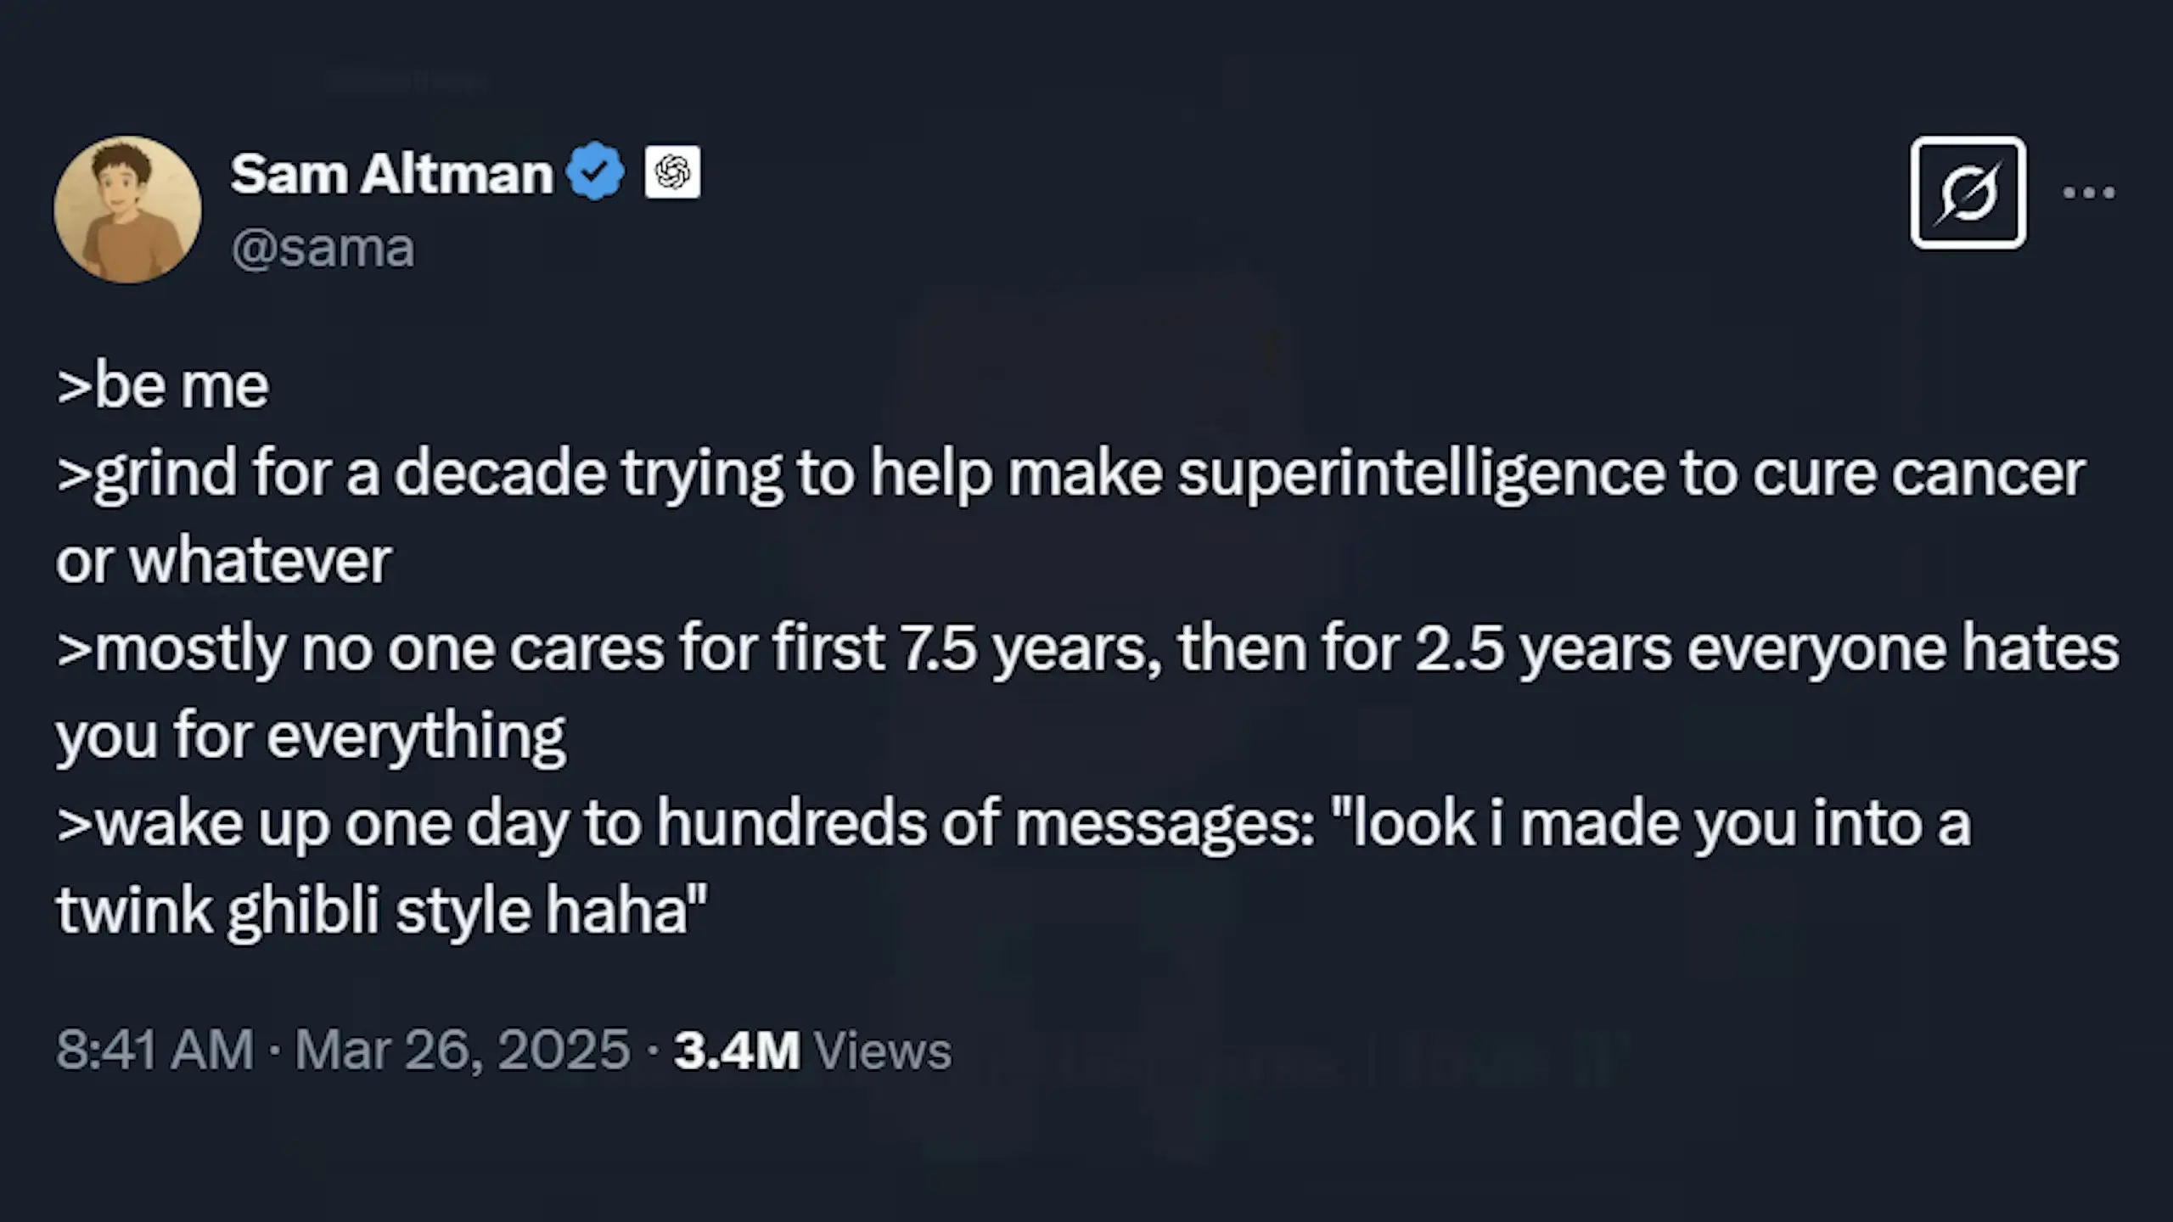Expand the three-dot more options menu
Viewport: 2173px width, 1222px height.
point(2089,193)
